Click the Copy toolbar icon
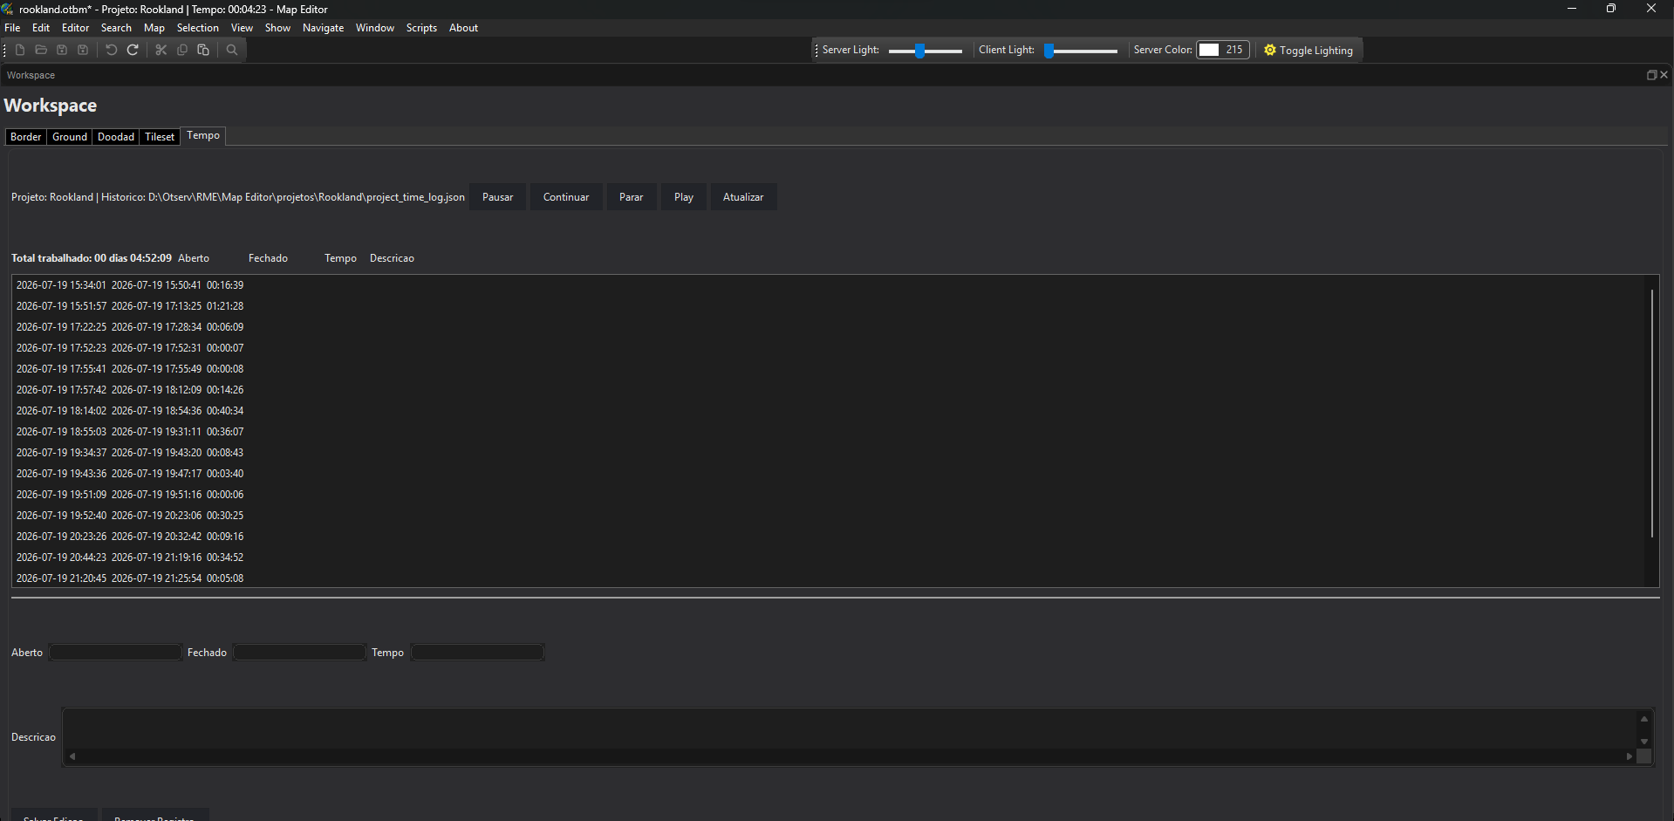 182,50
